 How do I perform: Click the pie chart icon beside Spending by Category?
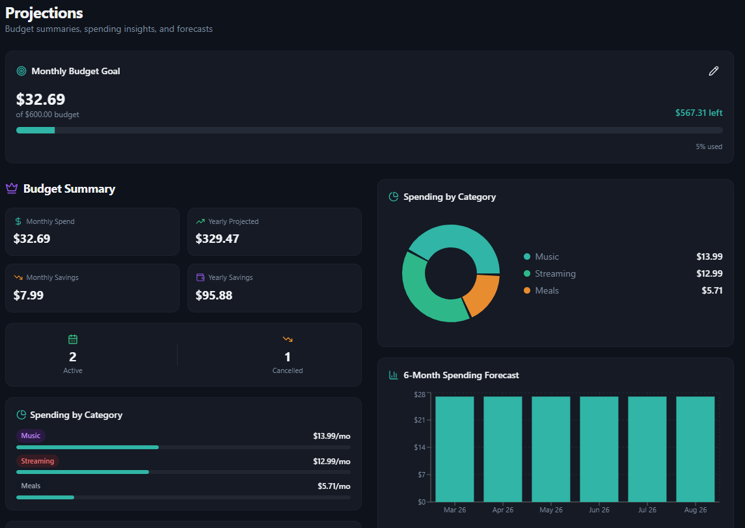tap(393, 197)
